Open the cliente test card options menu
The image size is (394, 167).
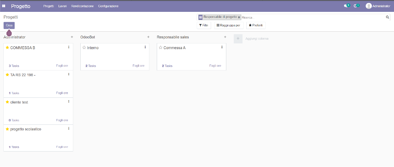coord(69,101)
